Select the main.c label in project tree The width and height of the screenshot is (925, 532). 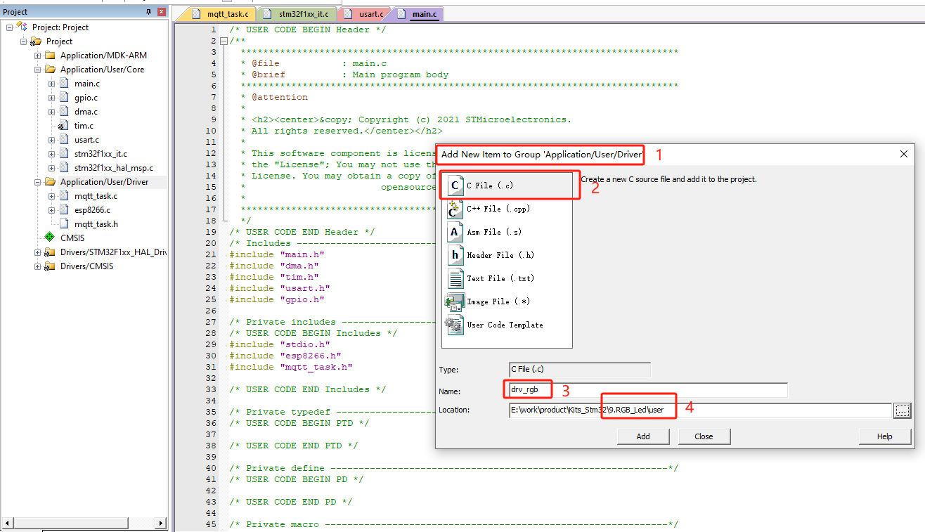click(87, 84)
